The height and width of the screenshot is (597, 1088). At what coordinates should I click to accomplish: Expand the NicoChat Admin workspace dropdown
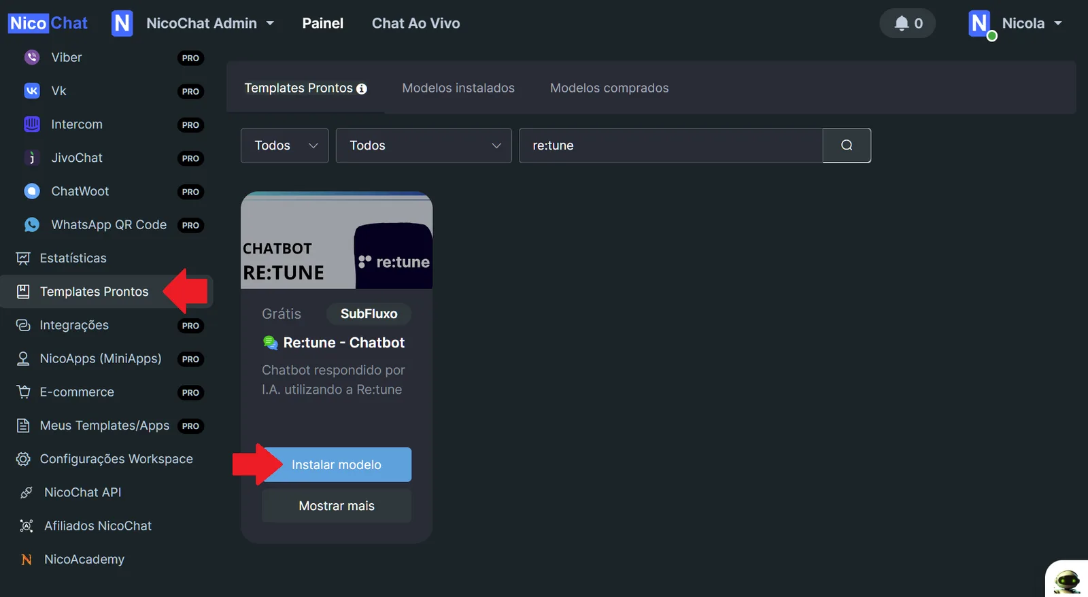point(270,23)
